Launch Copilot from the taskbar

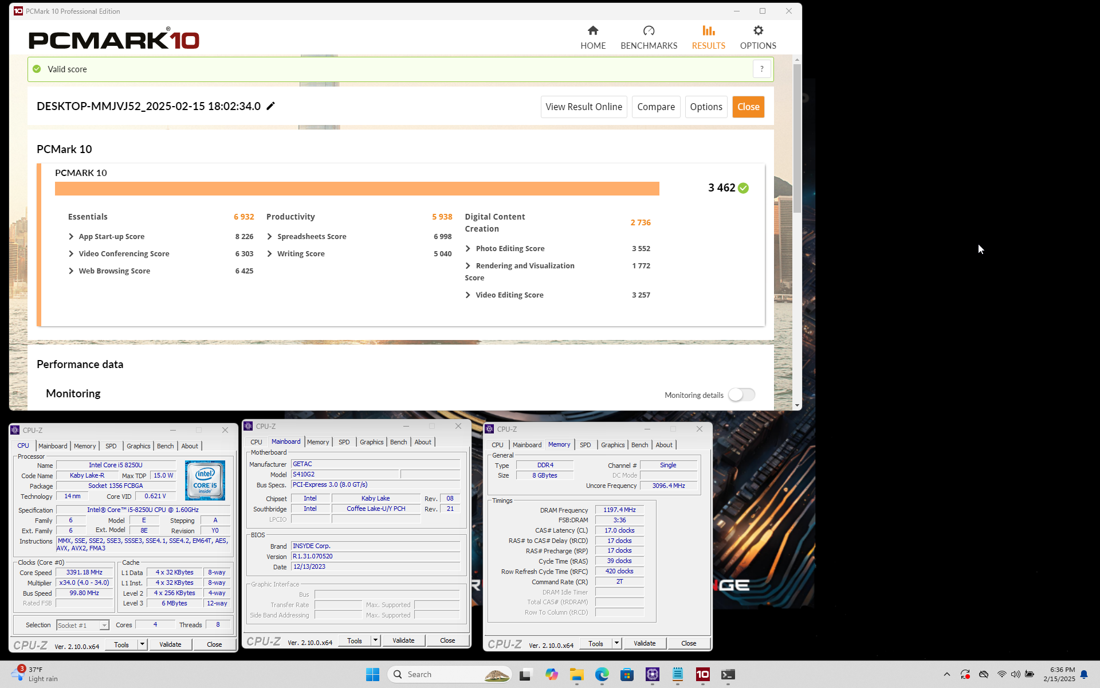551,674
